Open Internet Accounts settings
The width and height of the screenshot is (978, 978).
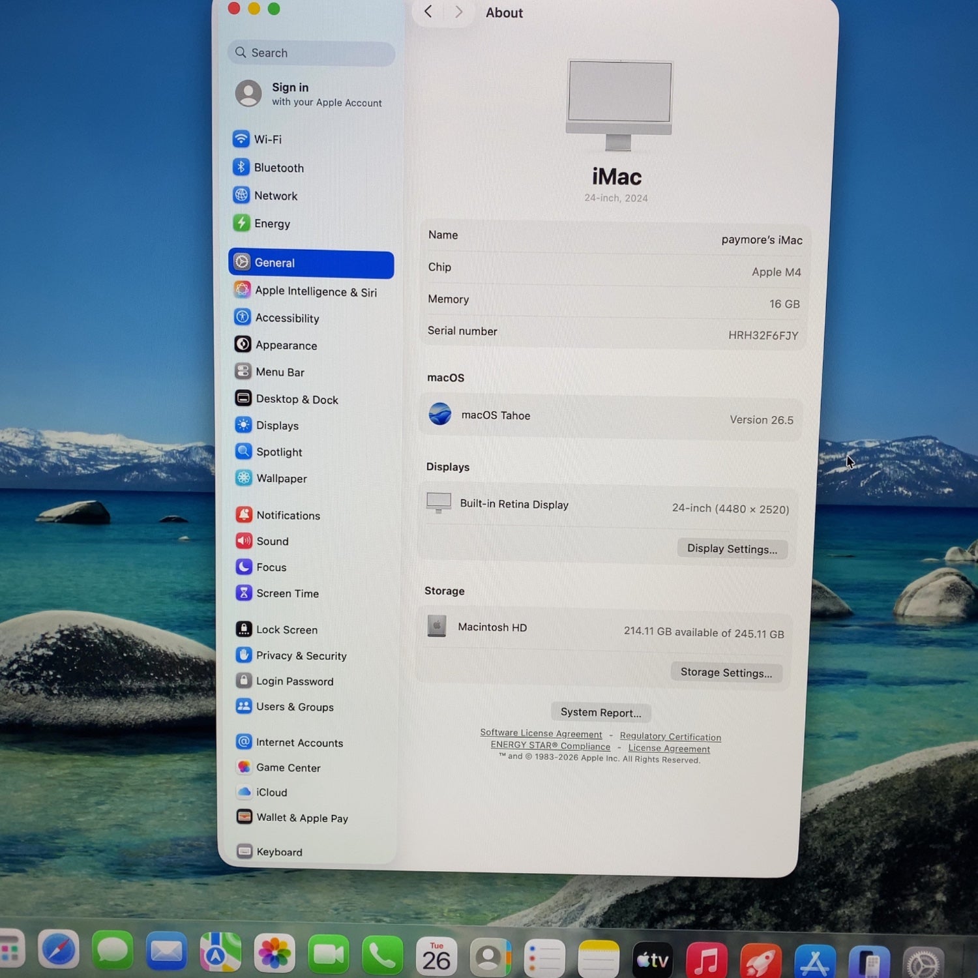pos(289,742)
